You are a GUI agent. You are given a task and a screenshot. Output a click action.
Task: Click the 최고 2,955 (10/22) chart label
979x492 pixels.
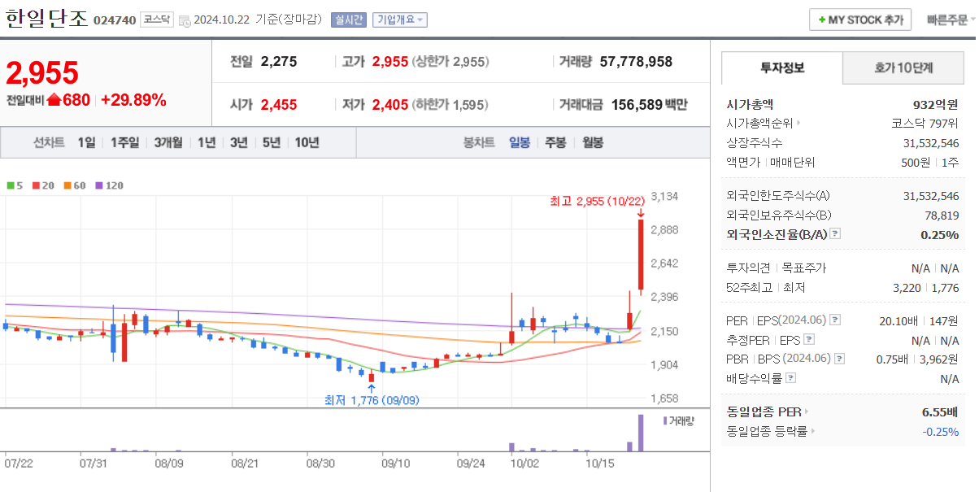tap(597, 201)
